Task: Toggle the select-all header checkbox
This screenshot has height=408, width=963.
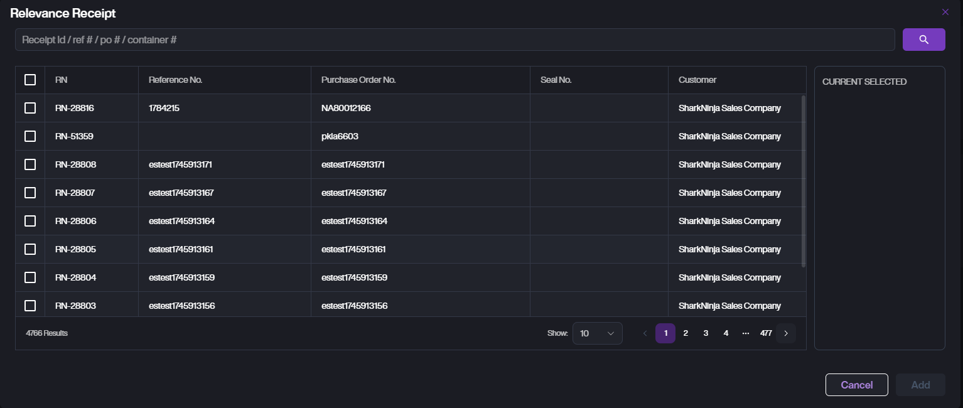Action: [30, 80]
